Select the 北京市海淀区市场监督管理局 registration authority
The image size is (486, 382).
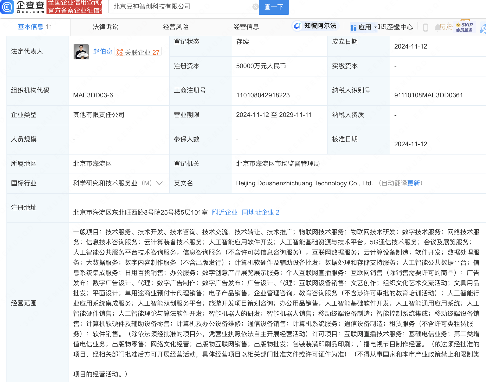click(278, 164)
